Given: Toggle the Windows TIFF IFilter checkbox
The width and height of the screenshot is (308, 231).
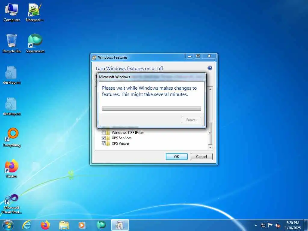Looking at the screenshot, I should (103, 133).
